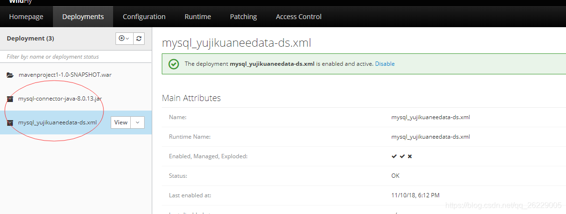Image resolution: width=566 pixels, height=214 pixels.
Task: Focus the deployment filter field
Action: click(76, 57)
